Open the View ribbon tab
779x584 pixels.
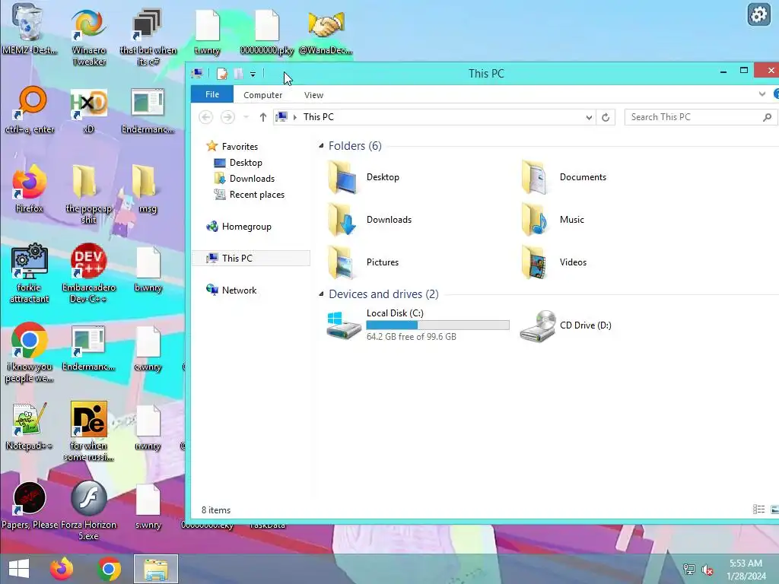[x=313, y=95]
